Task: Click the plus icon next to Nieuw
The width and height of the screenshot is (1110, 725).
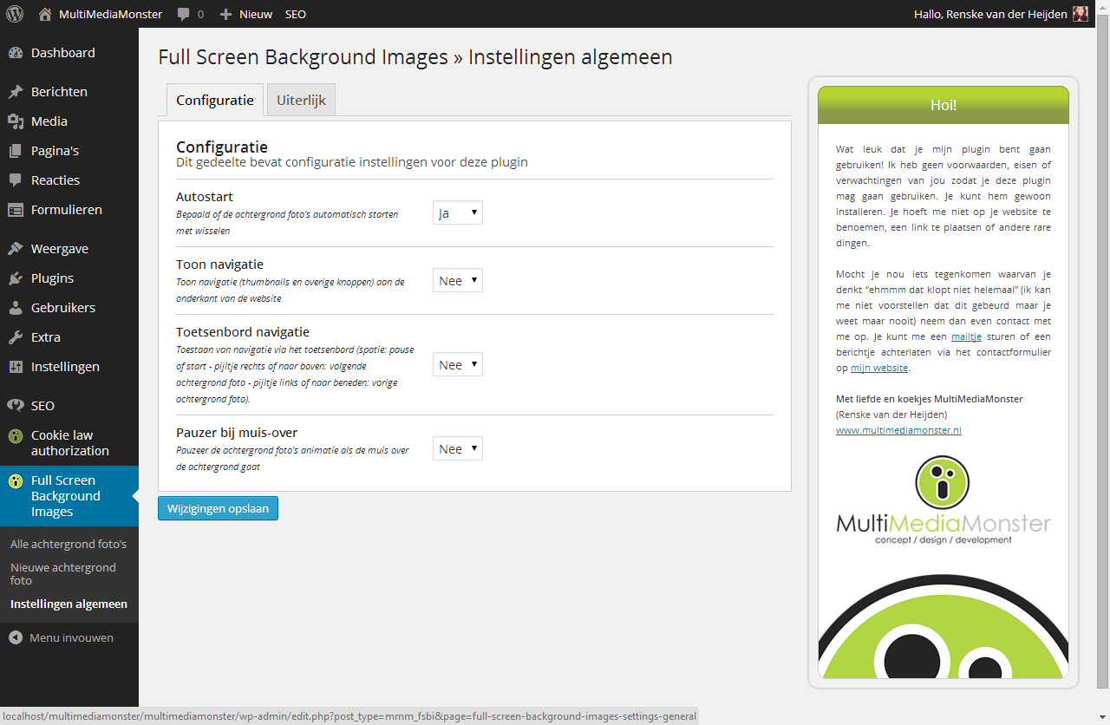Action: tap(225, 14)
